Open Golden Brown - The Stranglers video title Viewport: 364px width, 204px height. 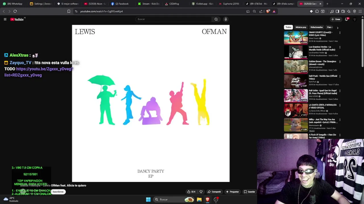pos(322,63)
